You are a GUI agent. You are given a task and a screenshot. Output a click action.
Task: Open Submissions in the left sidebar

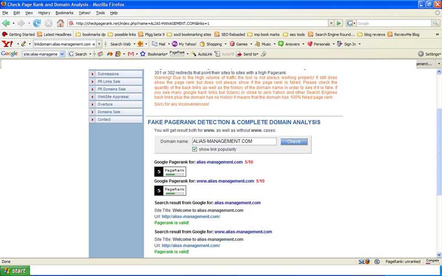[116, 74]
